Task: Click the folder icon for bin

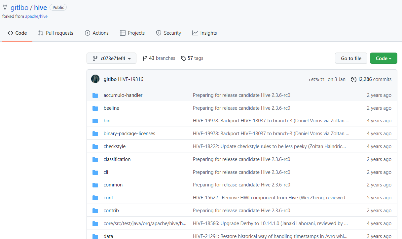Action: 95,121
